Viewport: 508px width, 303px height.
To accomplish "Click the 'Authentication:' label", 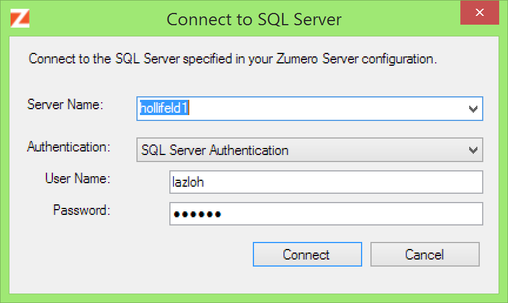I will pyautogui.click(x=69, y=147).
